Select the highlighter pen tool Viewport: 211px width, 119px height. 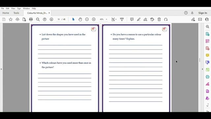click(x=138, y=20)
